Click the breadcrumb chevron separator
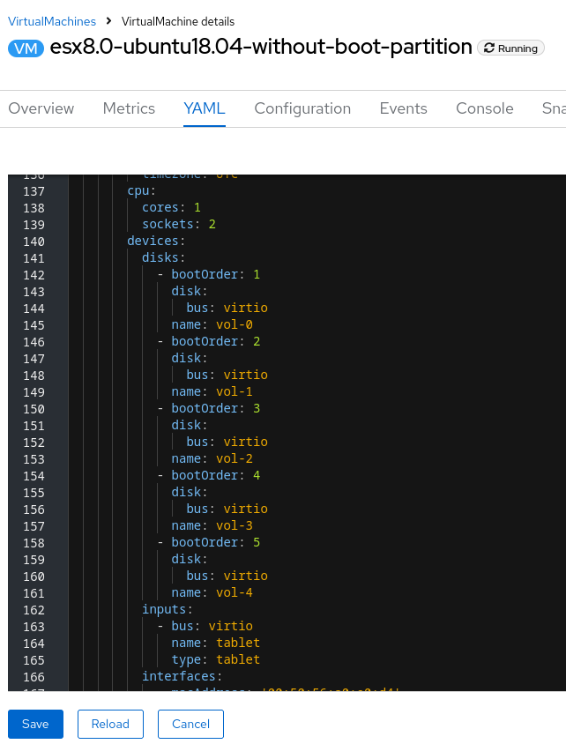566x744 pixels. click(x=109, y=20)
